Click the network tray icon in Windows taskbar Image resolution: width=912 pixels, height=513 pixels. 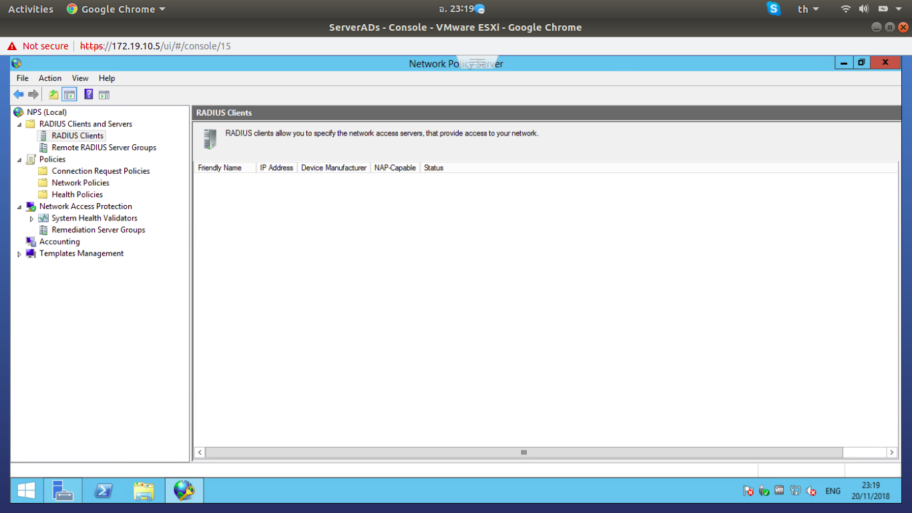point(795,491)
